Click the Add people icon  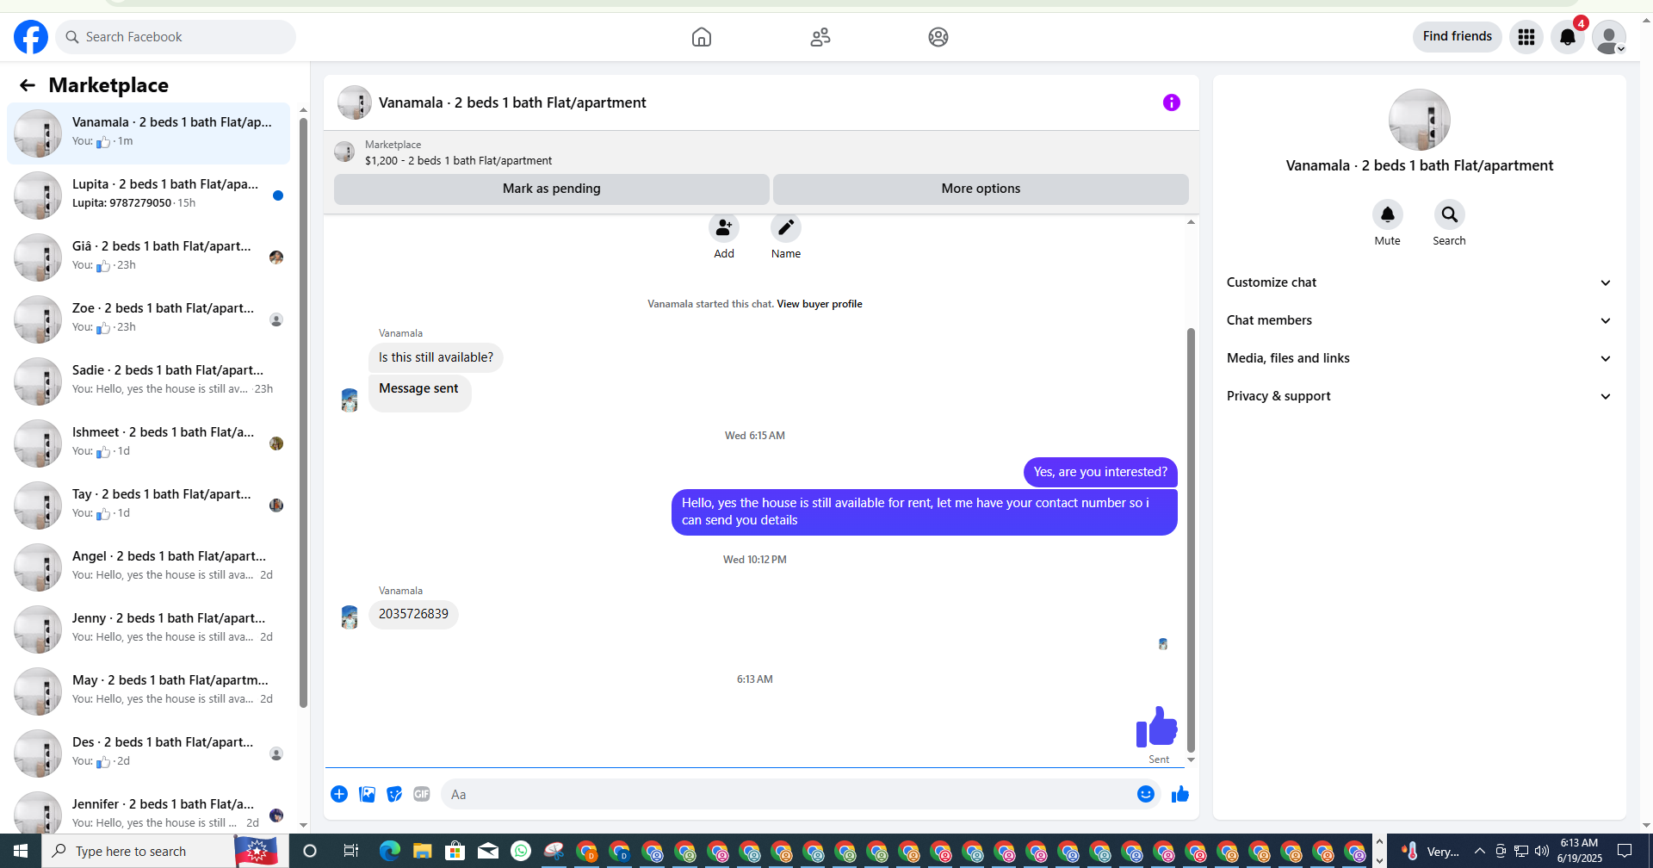coord(724,227)
